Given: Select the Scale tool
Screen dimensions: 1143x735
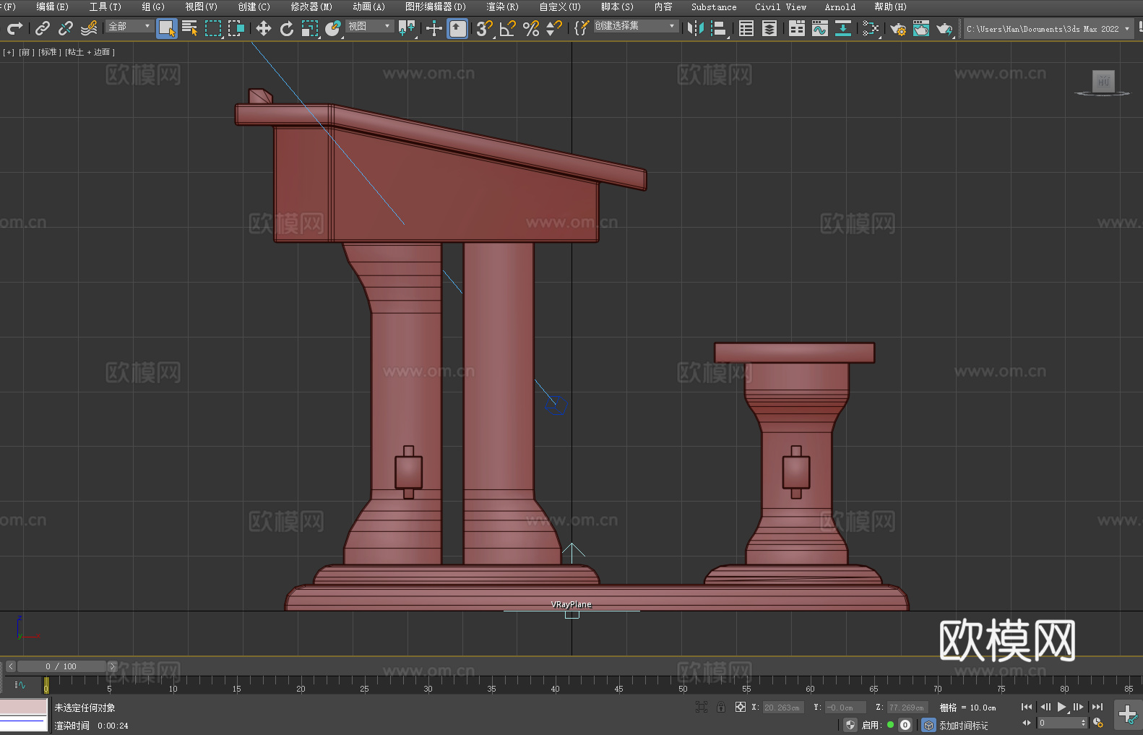Looking at the screenshot, I should point(310,28).
